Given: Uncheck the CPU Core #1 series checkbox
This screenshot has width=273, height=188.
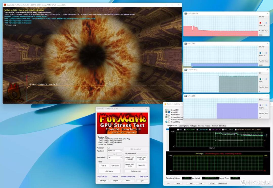Looking at the screenshot, I should [184, 130].
